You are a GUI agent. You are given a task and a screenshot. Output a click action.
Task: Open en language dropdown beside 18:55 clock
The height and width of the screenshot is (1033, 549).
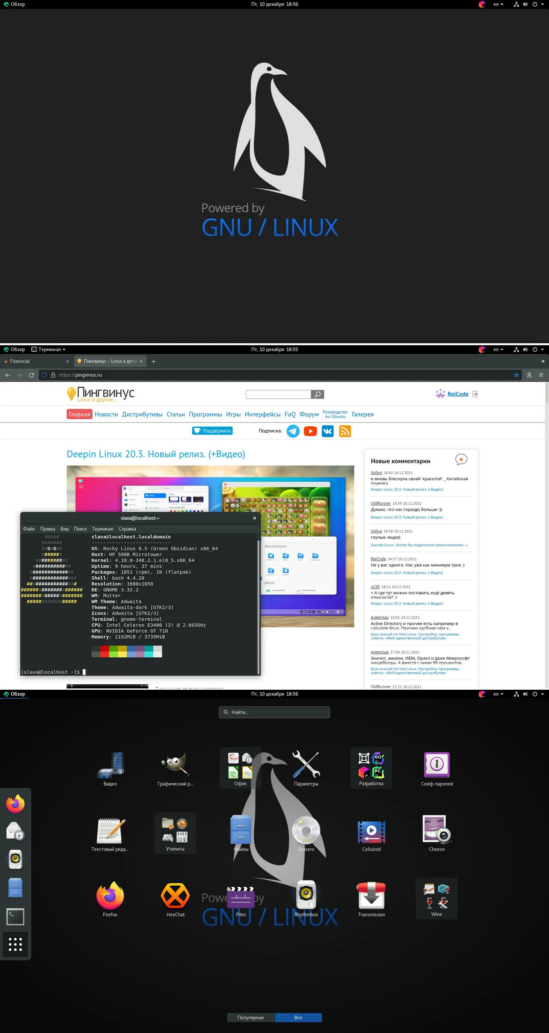(x=498, y=349)
